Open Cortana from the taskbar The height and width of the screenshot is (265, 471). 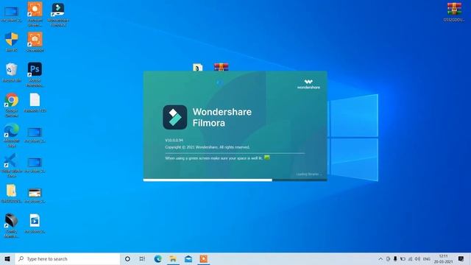coord(127,258)
